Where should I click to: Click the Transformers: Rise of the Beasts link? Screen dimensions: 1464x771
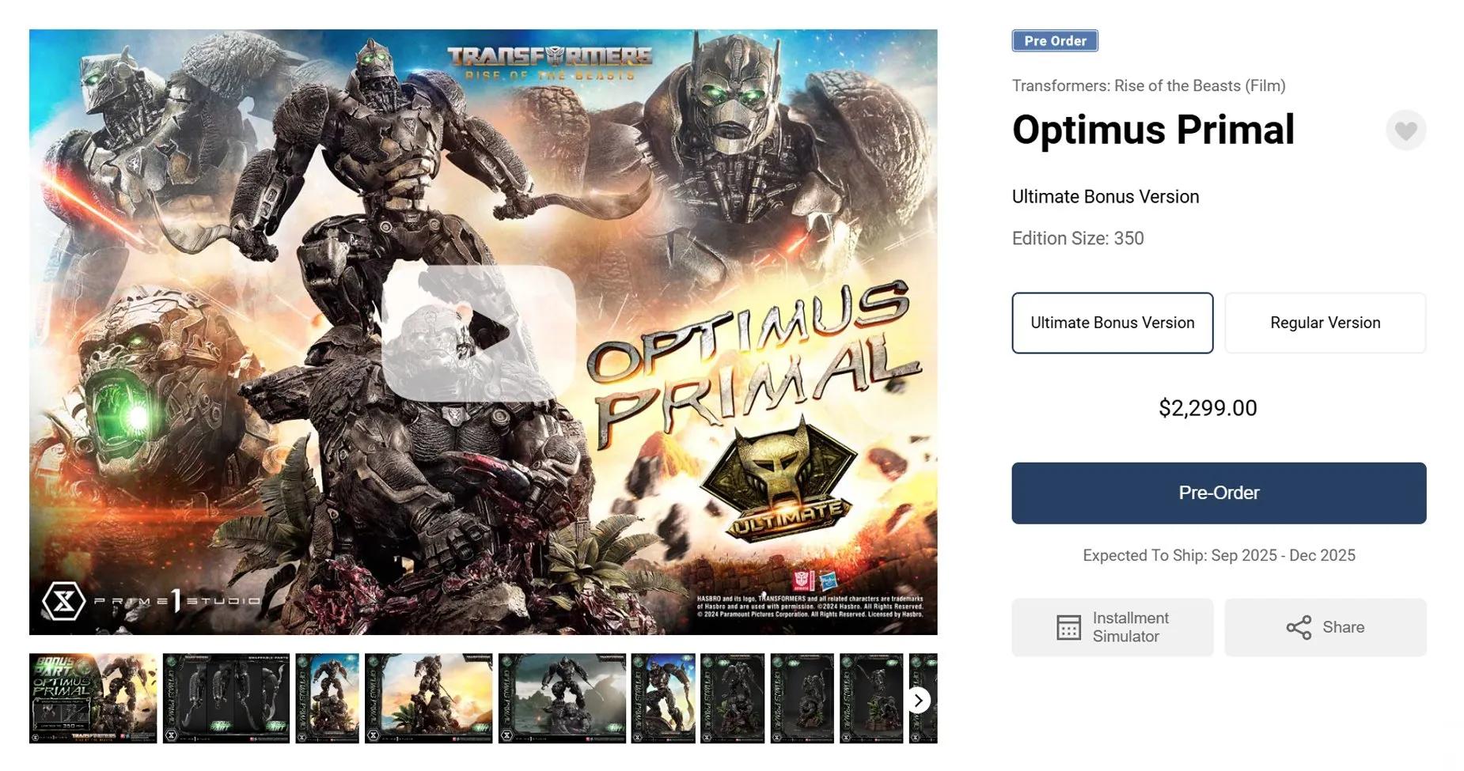pyautogui.click(x=1148, y=85)
